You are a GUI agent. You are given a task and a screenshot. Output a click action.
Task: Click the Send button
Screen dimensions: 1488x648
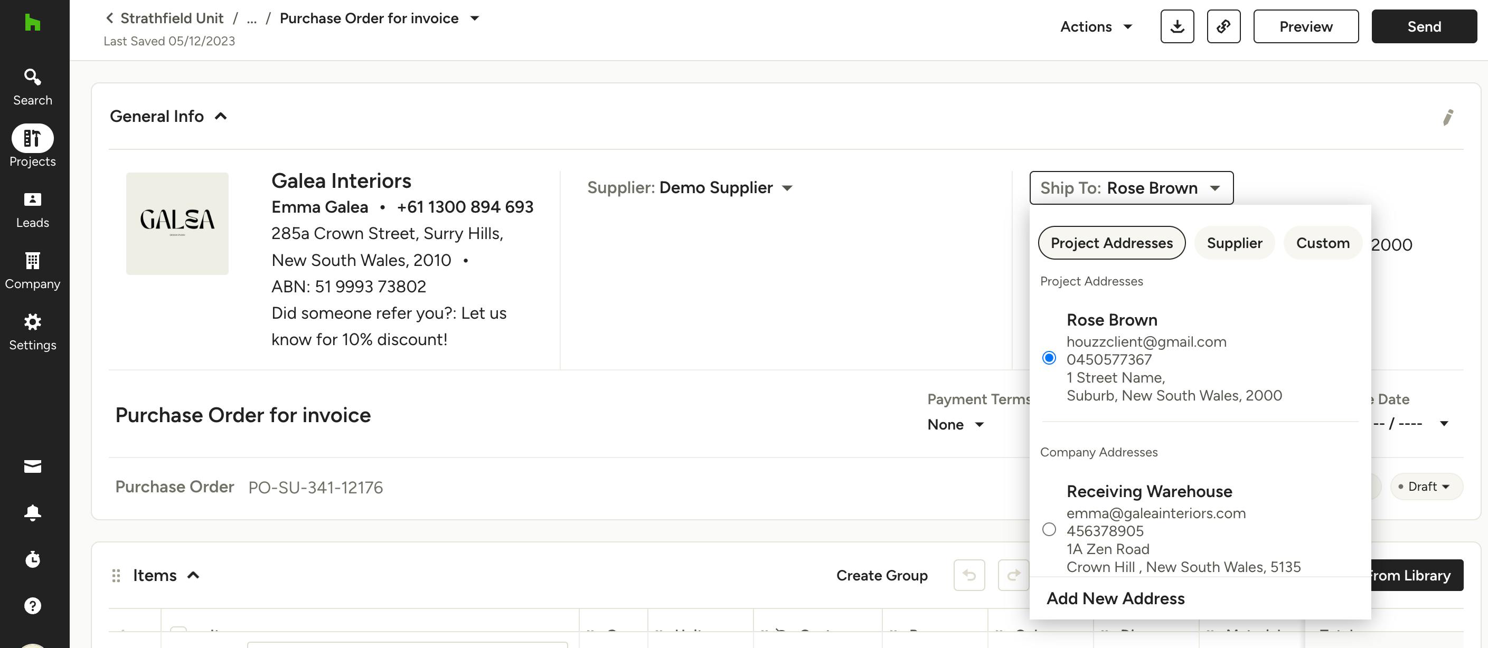click(1424, 26)
